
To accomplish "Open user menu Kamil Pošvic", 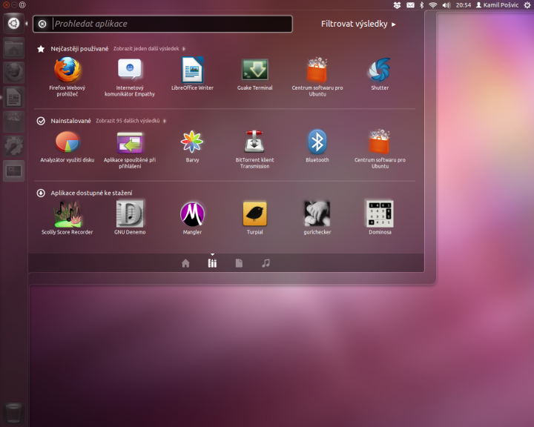I will (x=497, y=5).
